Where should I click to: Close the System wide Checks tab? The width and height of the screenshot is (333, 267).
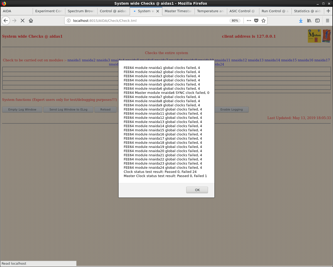[x=158, y=11]
